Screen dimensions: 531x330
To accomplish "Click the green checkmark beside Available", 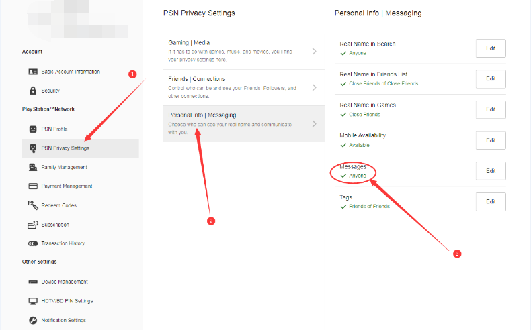I will pos(343,146).
